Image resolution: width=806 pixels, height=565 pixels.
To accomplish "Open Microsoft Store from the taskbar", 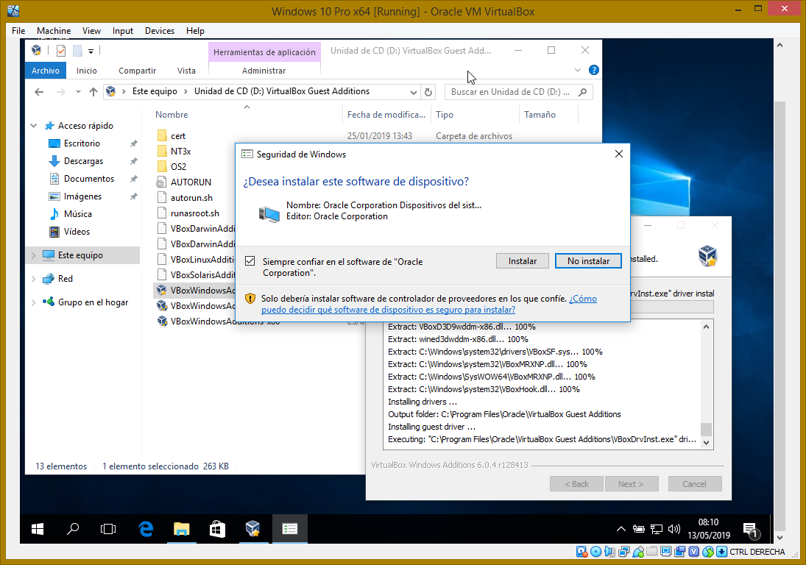I will pyautogui.click(x=217, y=528).
